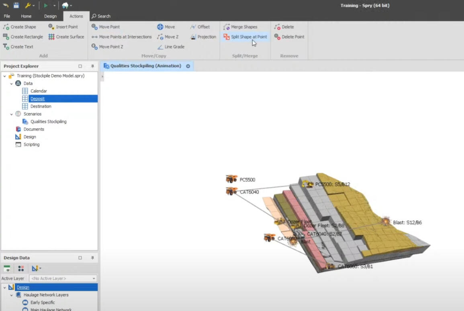464x311 pixels.
Task: Open the Active Layer dropdown
Action: [x=94, y=278]
